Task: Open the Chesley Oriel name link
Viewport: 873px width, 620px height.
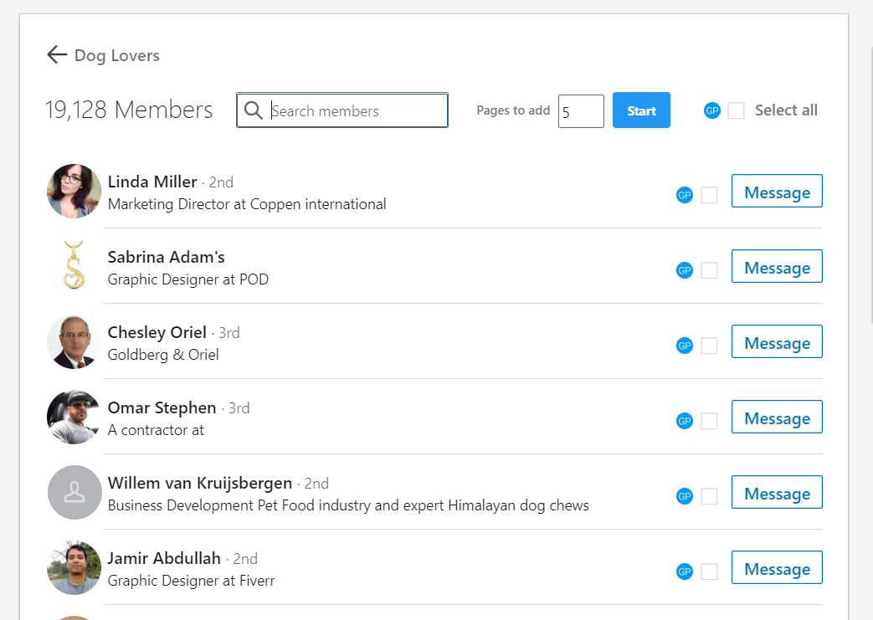Action: point(157,332)
